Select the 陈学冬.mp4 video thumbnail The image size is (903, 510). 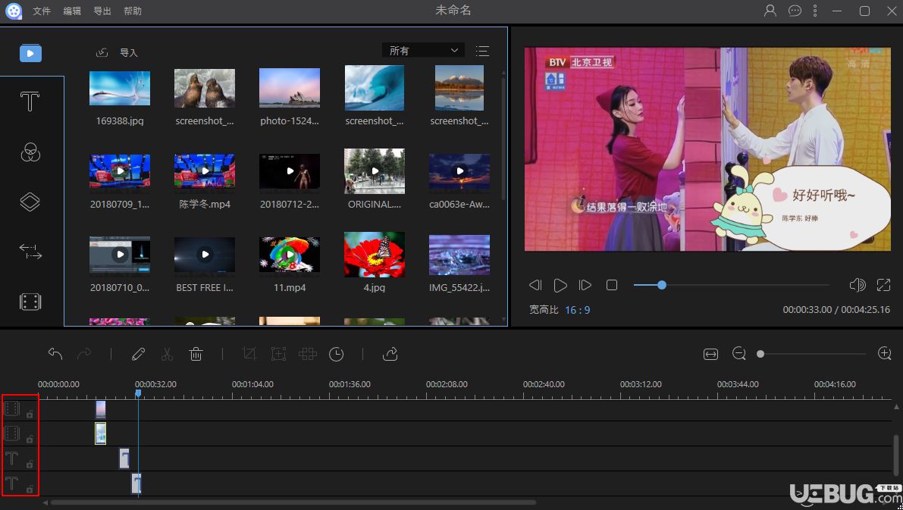205,171
